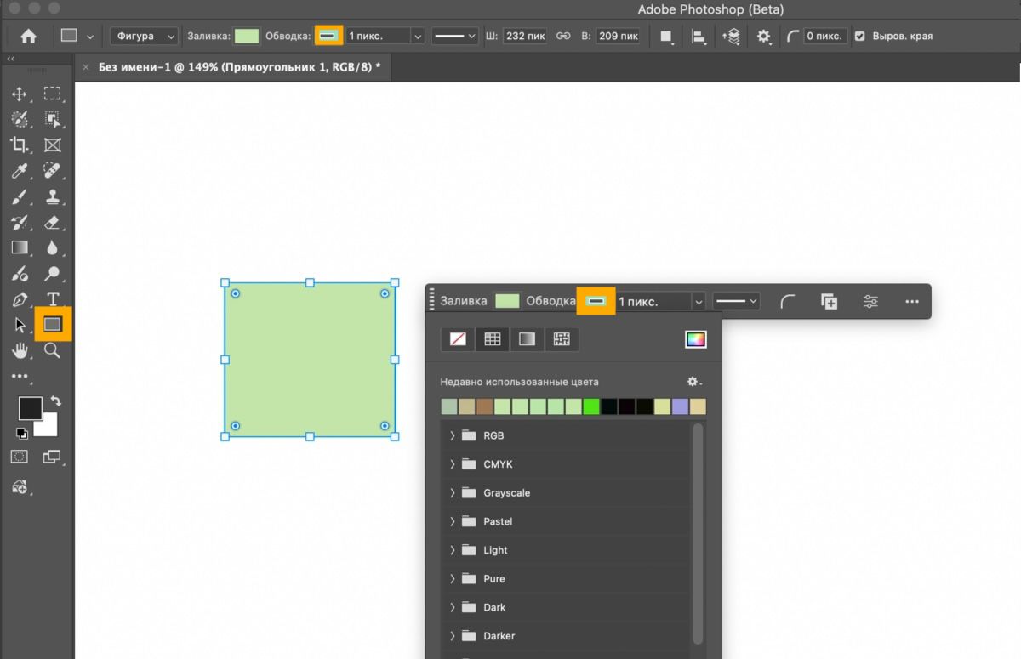Click the layers-with-plus icon in contextual task bar

[830, 301]
